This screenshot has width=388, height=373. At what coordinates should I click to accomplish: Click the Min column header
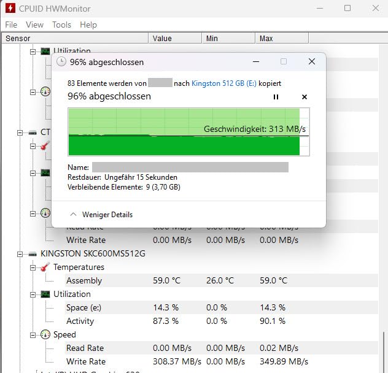[x=228, y=38]
